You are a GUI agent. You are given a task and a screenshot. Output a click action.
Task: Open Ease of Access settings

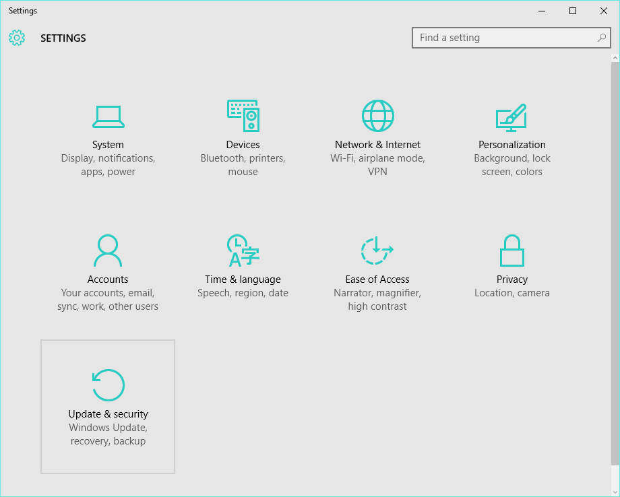coord(377,250)
